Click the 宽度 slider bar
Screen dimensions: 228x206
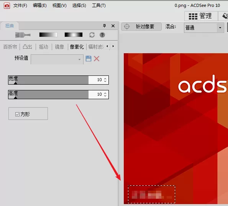(x=48, y=80)
